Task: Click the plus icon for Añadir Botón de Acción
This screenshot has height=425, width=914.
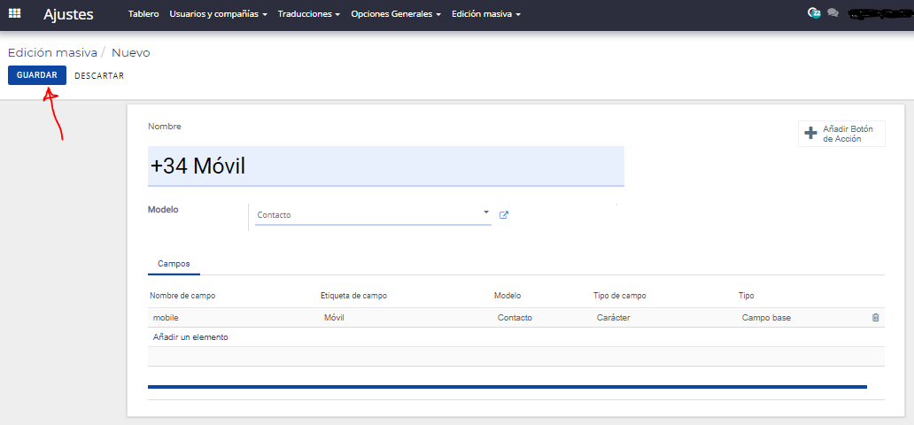Action: 810,134
